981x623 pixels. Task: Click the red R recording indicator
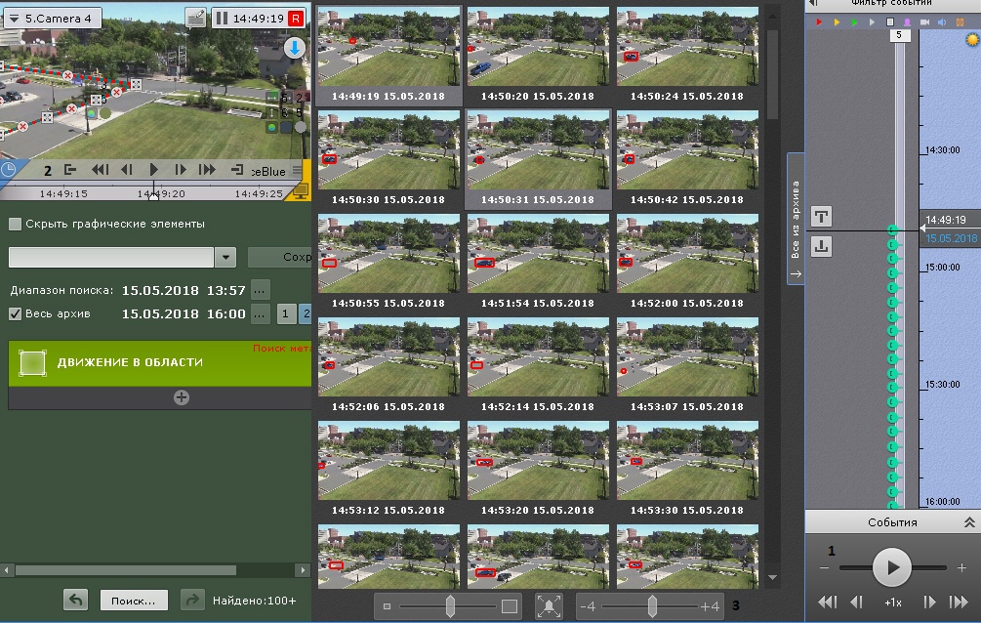pos(296,18)
